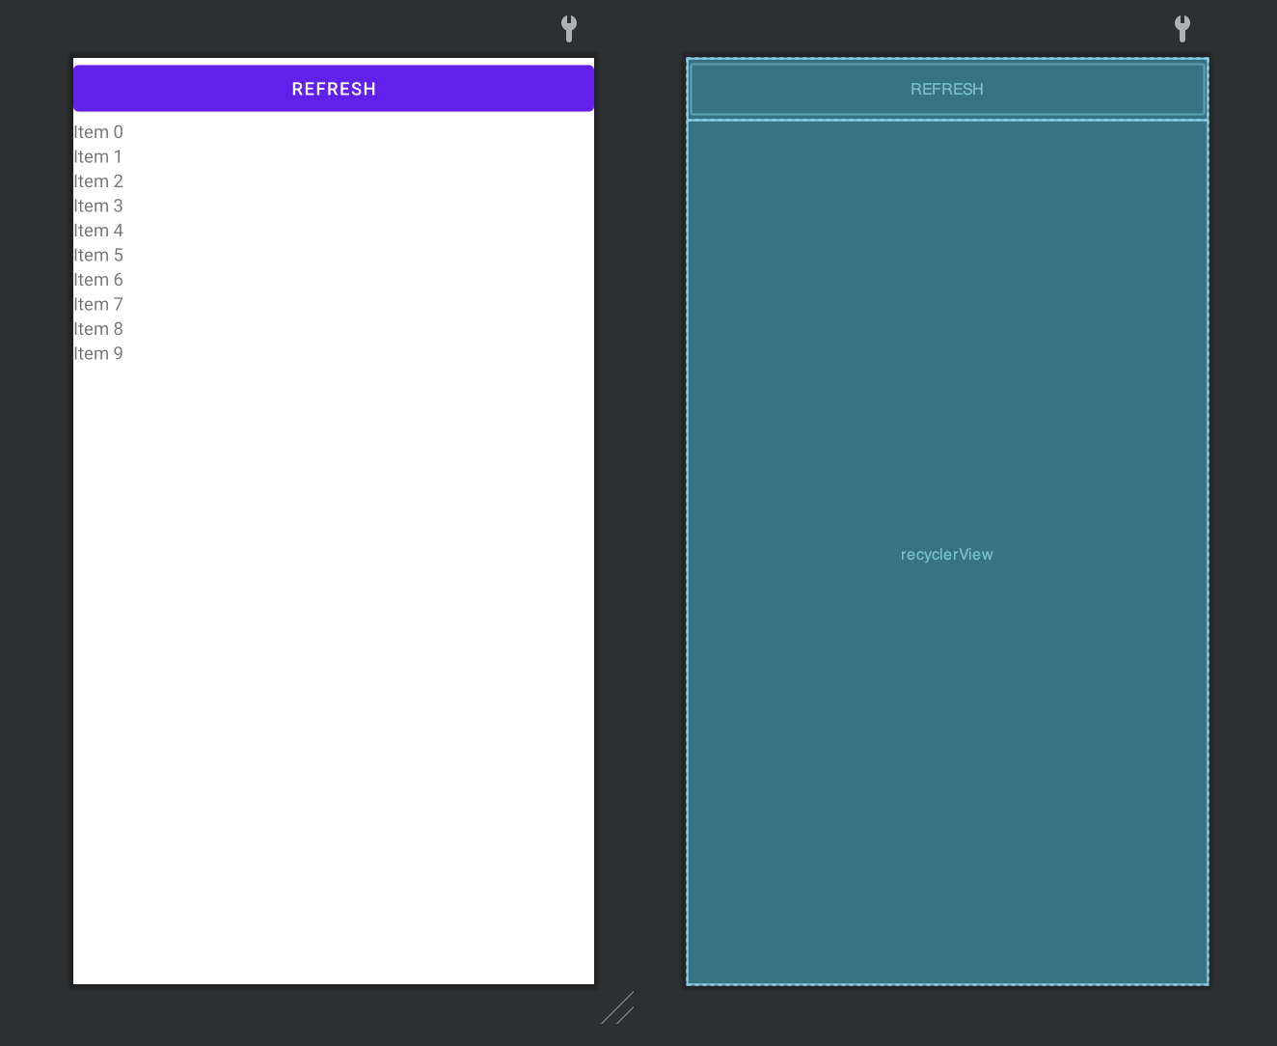Select Item 2 in the list

tap(98, 181)
